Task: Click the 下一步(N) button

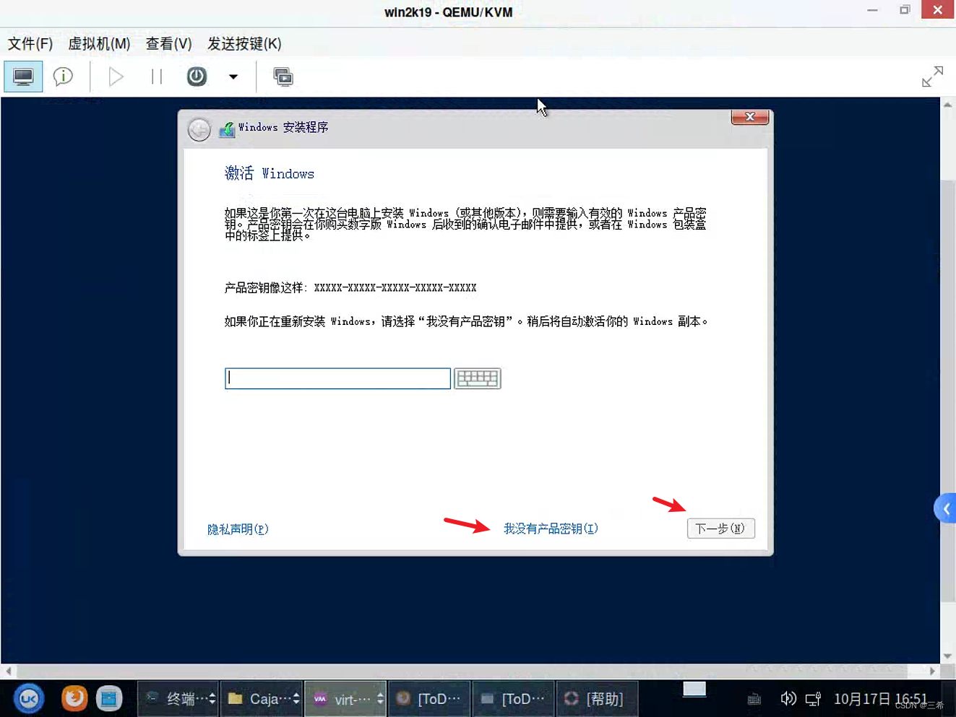Action: coord(720,529)
